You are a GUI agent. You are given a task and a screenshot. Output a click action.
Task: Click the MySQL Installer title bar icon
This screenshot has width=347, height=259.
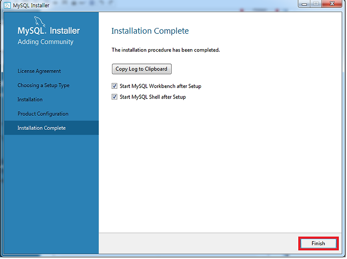(7, 5)
